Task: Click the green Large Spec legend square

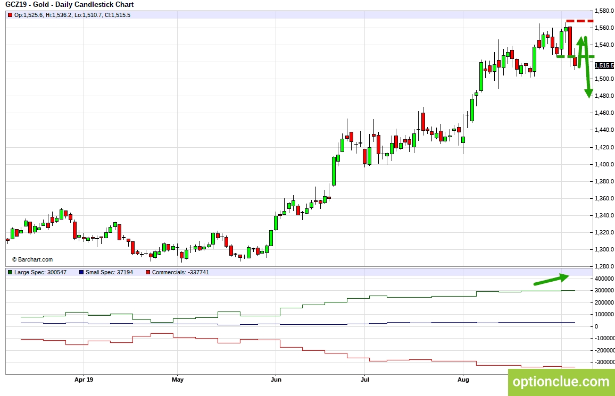Action: (10, 272)
